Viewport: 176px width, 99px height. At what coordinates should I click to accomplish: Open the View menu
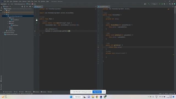click(x=11, y=1)
